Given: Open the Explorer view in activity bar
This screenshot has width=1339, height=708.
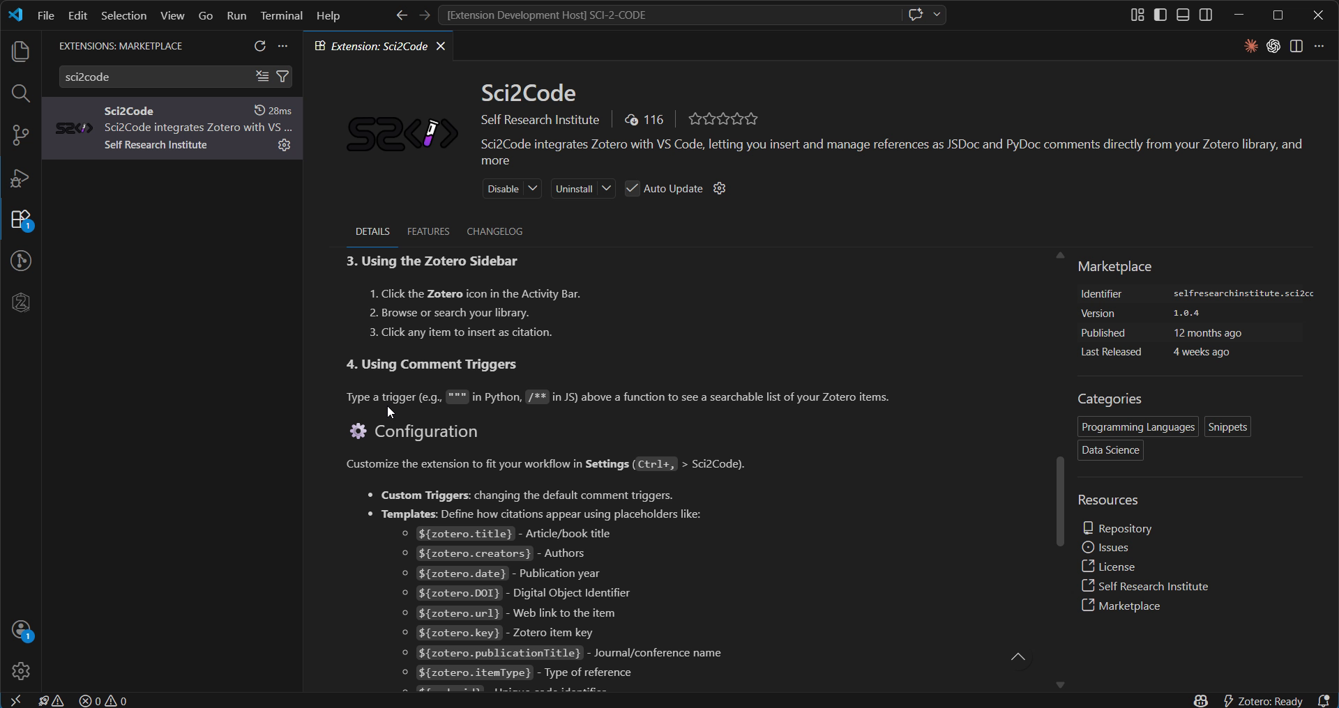Looking at the screenshot, I should tap(21, 52).
